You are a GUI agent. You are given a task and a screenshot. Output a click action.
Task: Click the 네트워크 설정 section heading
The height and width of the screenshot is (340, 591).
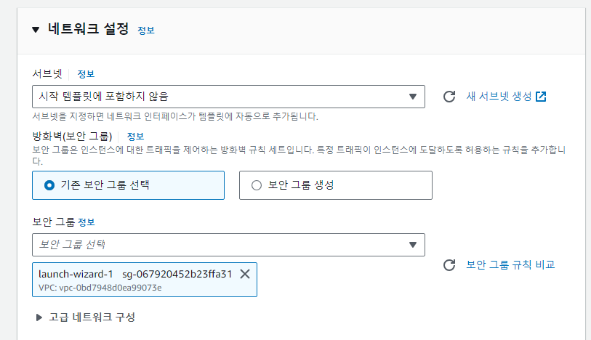tap(88, 28)
